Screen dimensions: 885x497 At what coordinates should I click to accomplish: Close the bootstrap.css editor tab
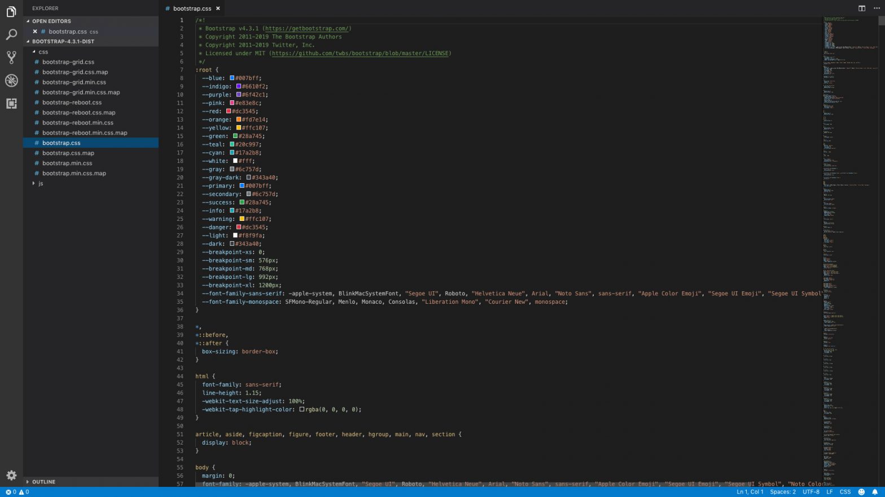tap(218, 8)
